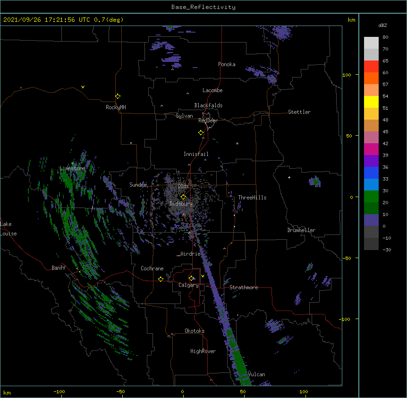Click the RockyMH map label
Viewport: 407px width, 398px height.
116,107
